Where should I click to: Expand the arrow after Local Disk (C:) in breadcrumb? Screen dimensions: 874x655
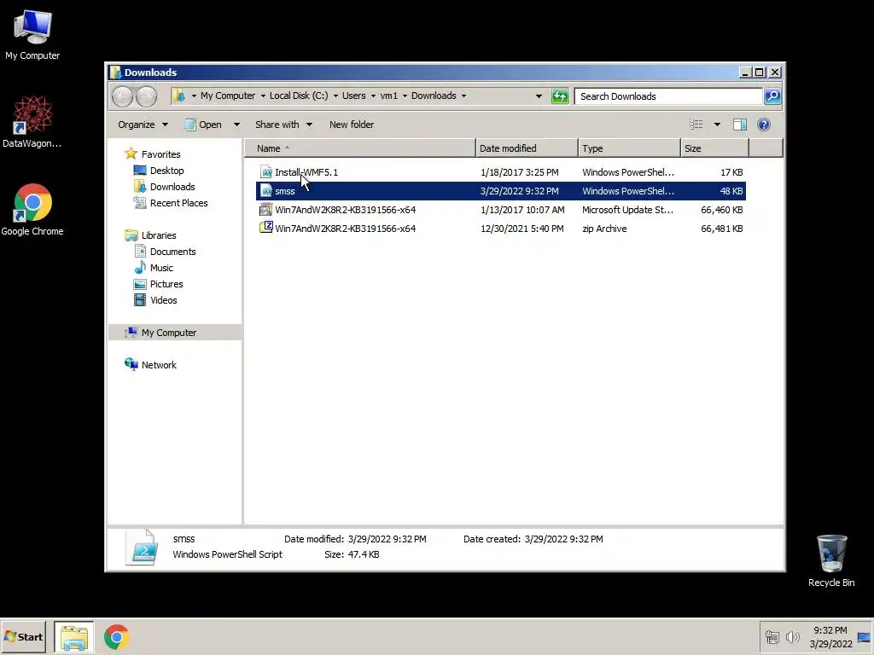[x=335, y=96]
